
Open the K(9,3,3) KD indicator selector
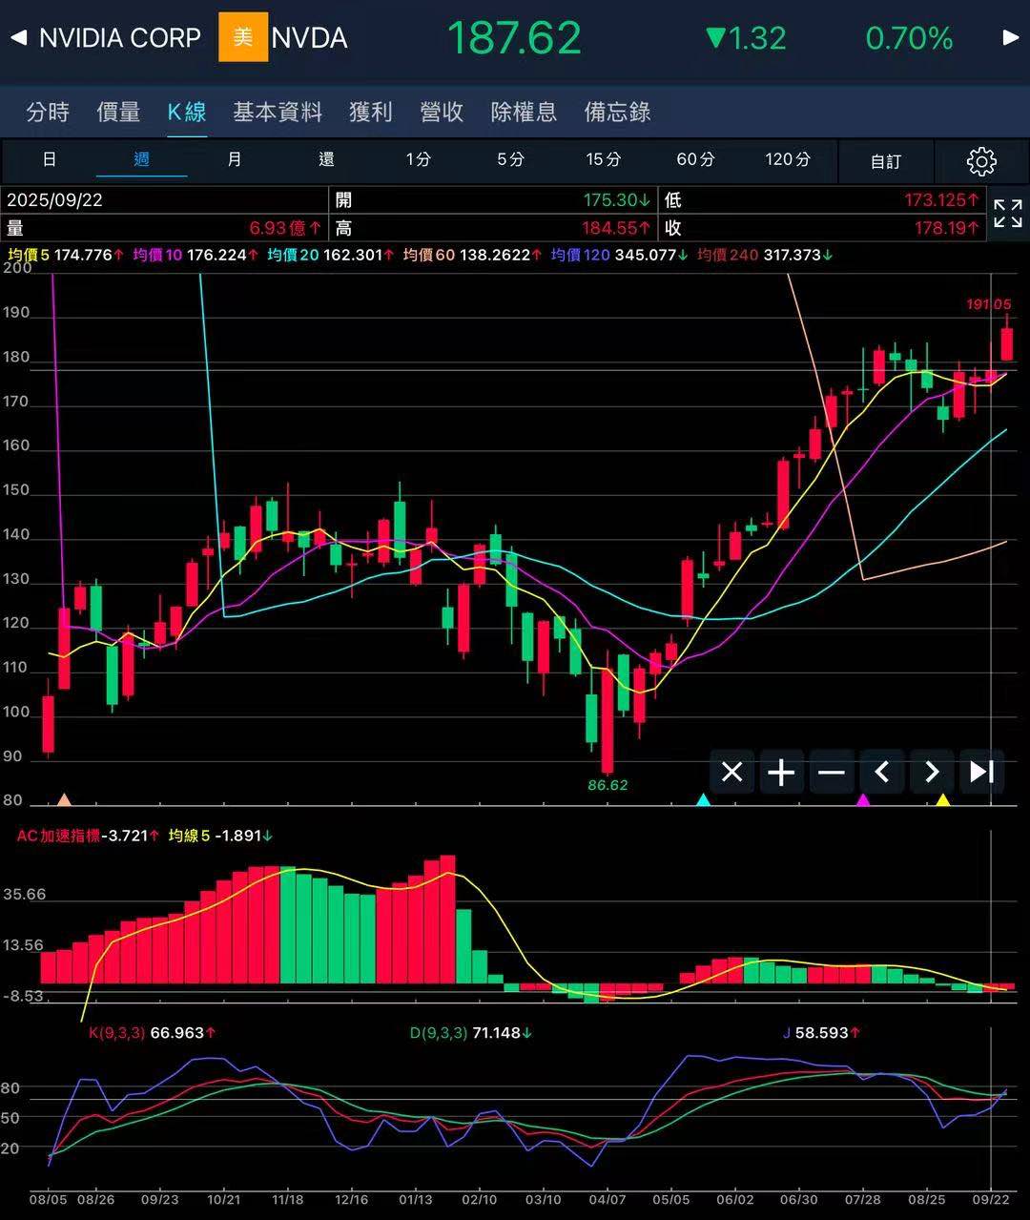pyautogui.click(x=116, y=1033)
